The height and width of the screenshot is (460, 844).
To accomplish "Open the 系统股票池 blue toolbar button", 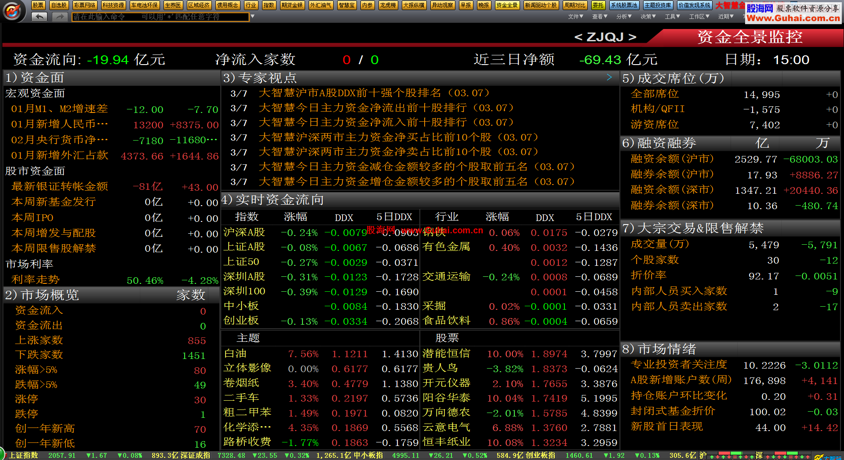I will [624, 5].
